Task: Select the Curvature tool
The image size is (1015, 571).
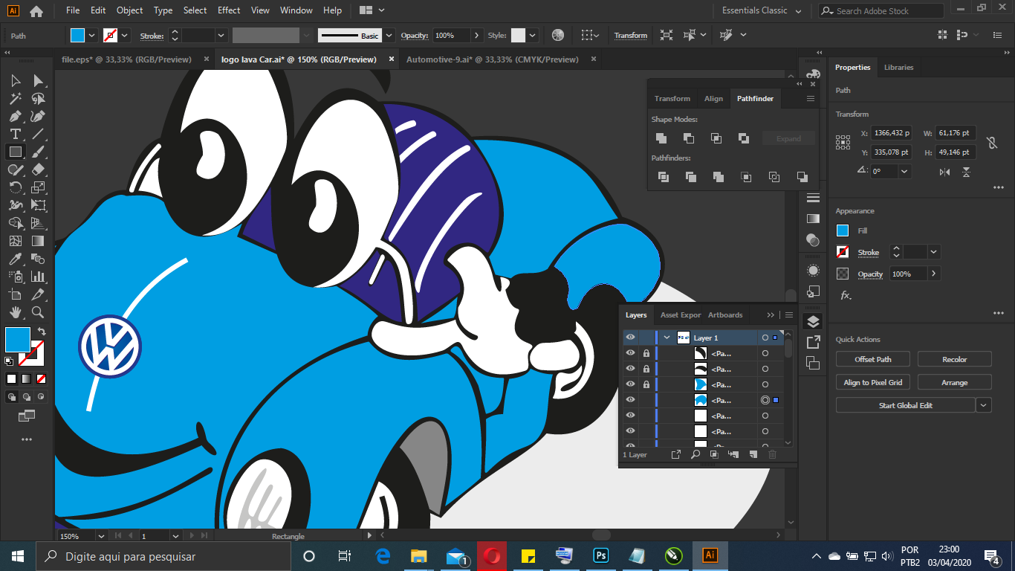Action: point(39,116)
